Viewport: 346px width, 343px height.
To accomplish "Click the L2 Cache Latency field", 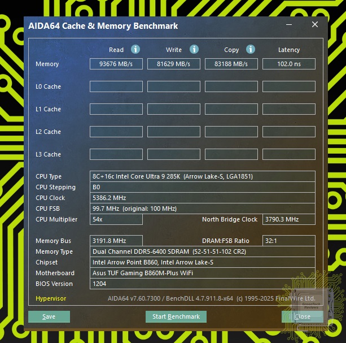I will (x=289, y=132).
